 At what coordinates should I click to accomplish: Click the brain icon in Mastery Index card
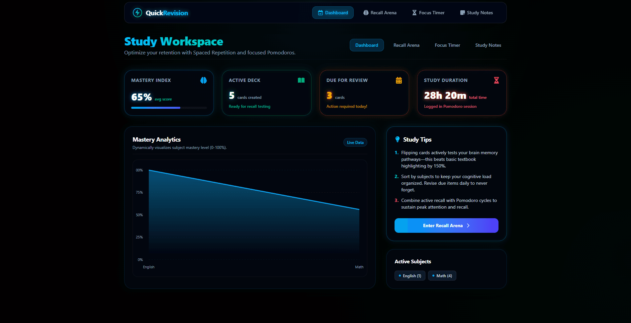click(x=204, y=80)
